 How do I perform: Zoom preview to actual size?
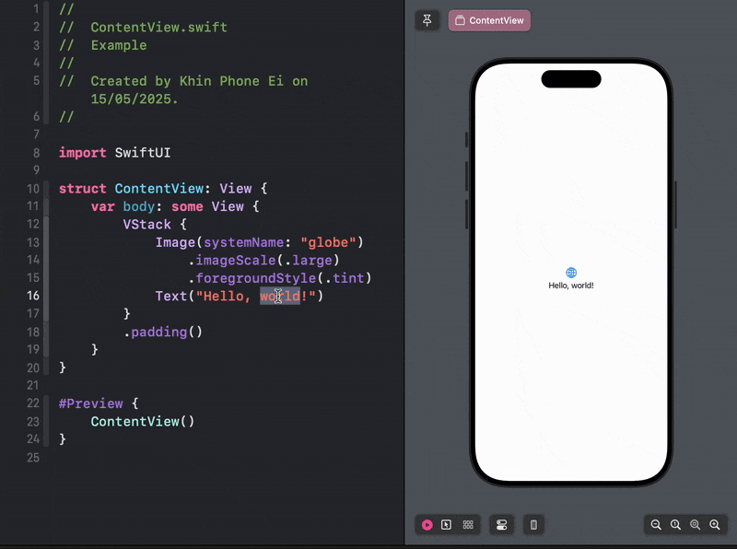click(675, 524)
